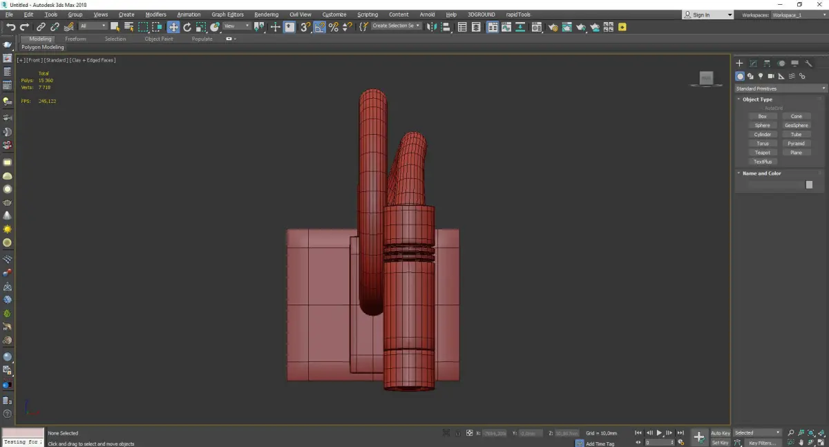829x447 pixels.
Task: Click the Bind to Space Warp icon
Action: coord(68,27)
